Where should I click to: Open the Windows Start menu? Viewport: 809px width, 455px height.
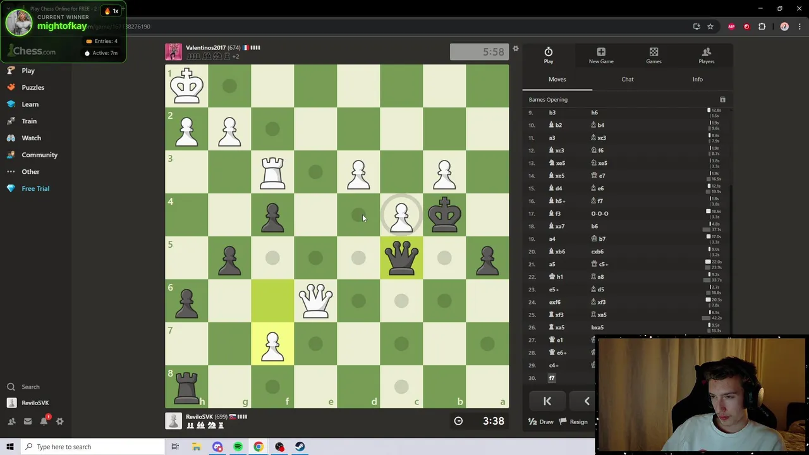point(10,447)
